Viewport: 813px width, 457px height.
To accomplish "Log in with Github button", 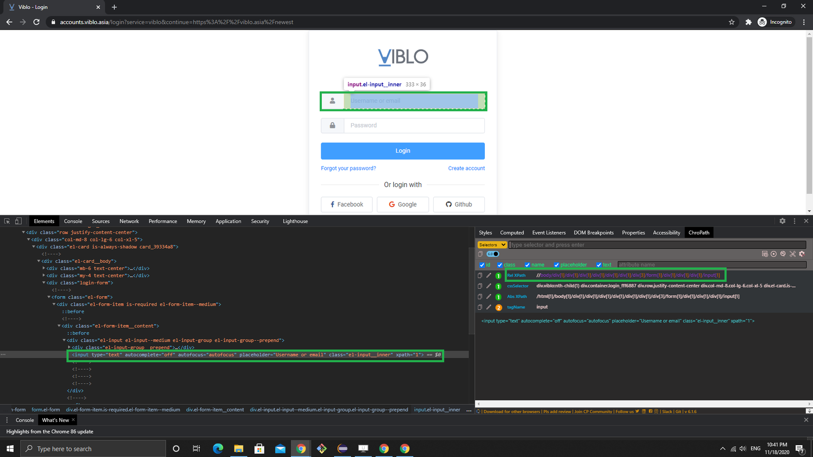I will (x=459, y=204).
